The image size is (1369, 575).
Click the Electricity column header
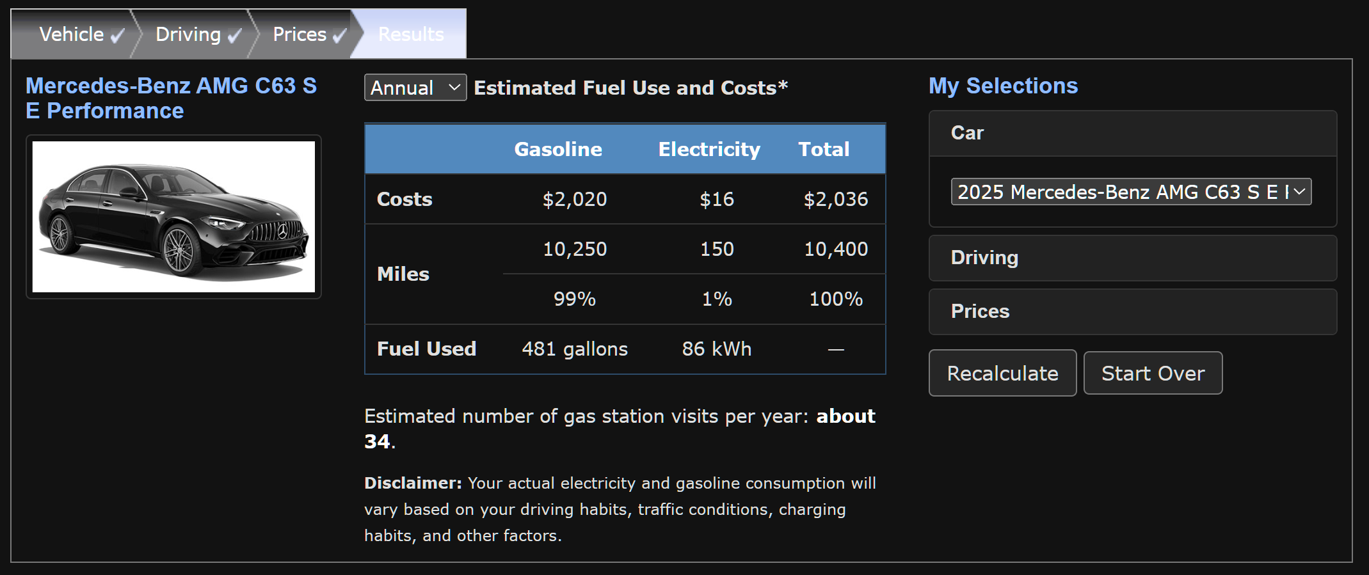point(709,149)
